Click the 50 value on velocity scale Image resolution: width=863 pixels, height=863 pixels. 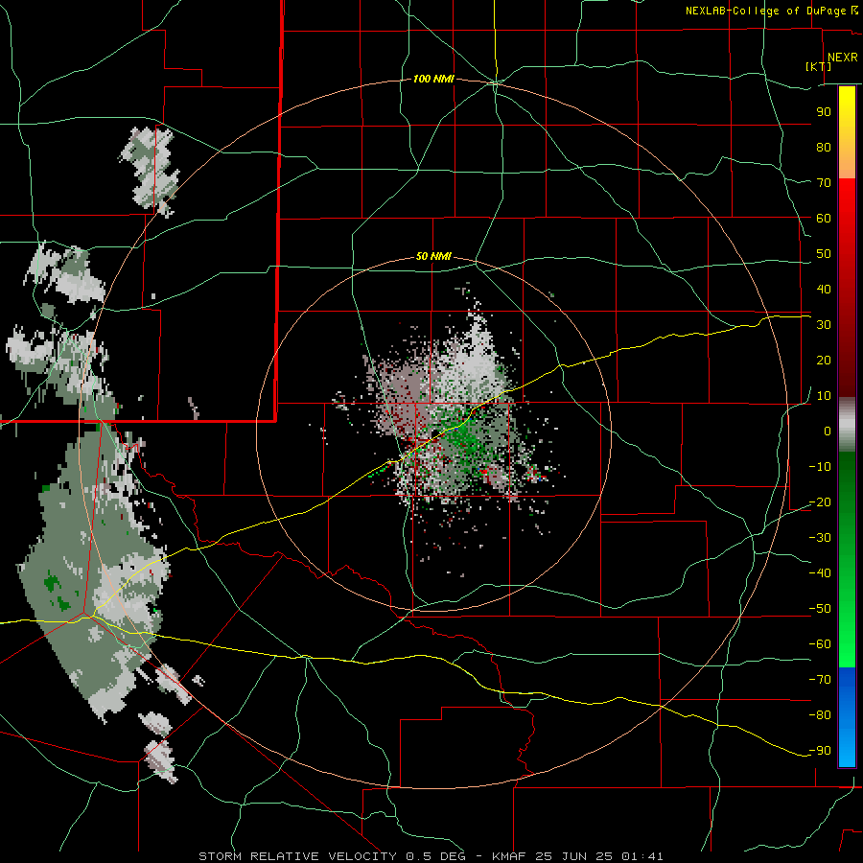coord(824,254)
